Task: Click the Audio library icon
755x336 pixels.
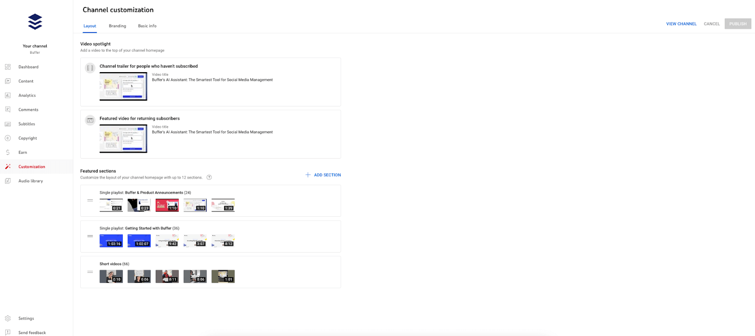Action: pyautogui.click(x=8, y=181)
